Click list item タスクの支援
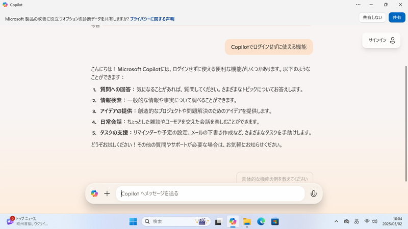This screenshot has width=408, height=229. [202, 133]
